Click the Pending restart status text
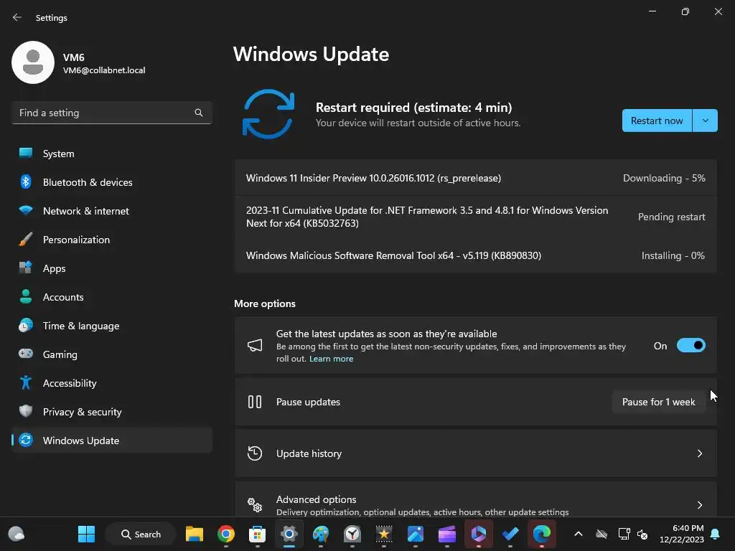Viewport: 735px width, 551px height. tap(671, 217)
